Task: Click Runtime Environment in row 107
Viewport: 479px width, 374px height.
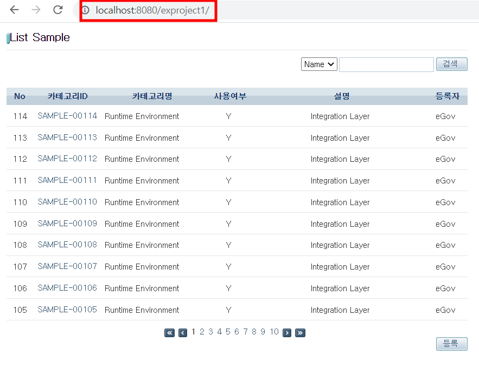Action: [142, 267]
